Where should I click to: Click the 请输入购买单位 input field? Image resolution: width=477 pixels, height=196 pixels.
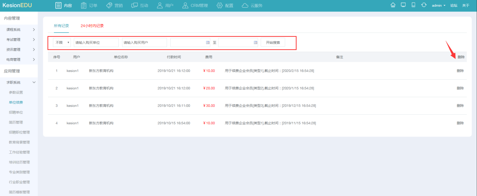pos(96,42)
